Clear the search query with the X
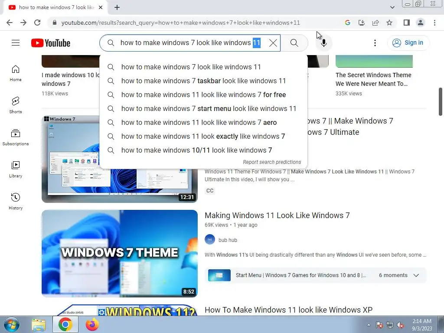The height and width of the screenshot is (333, 444). coord(273,43)
